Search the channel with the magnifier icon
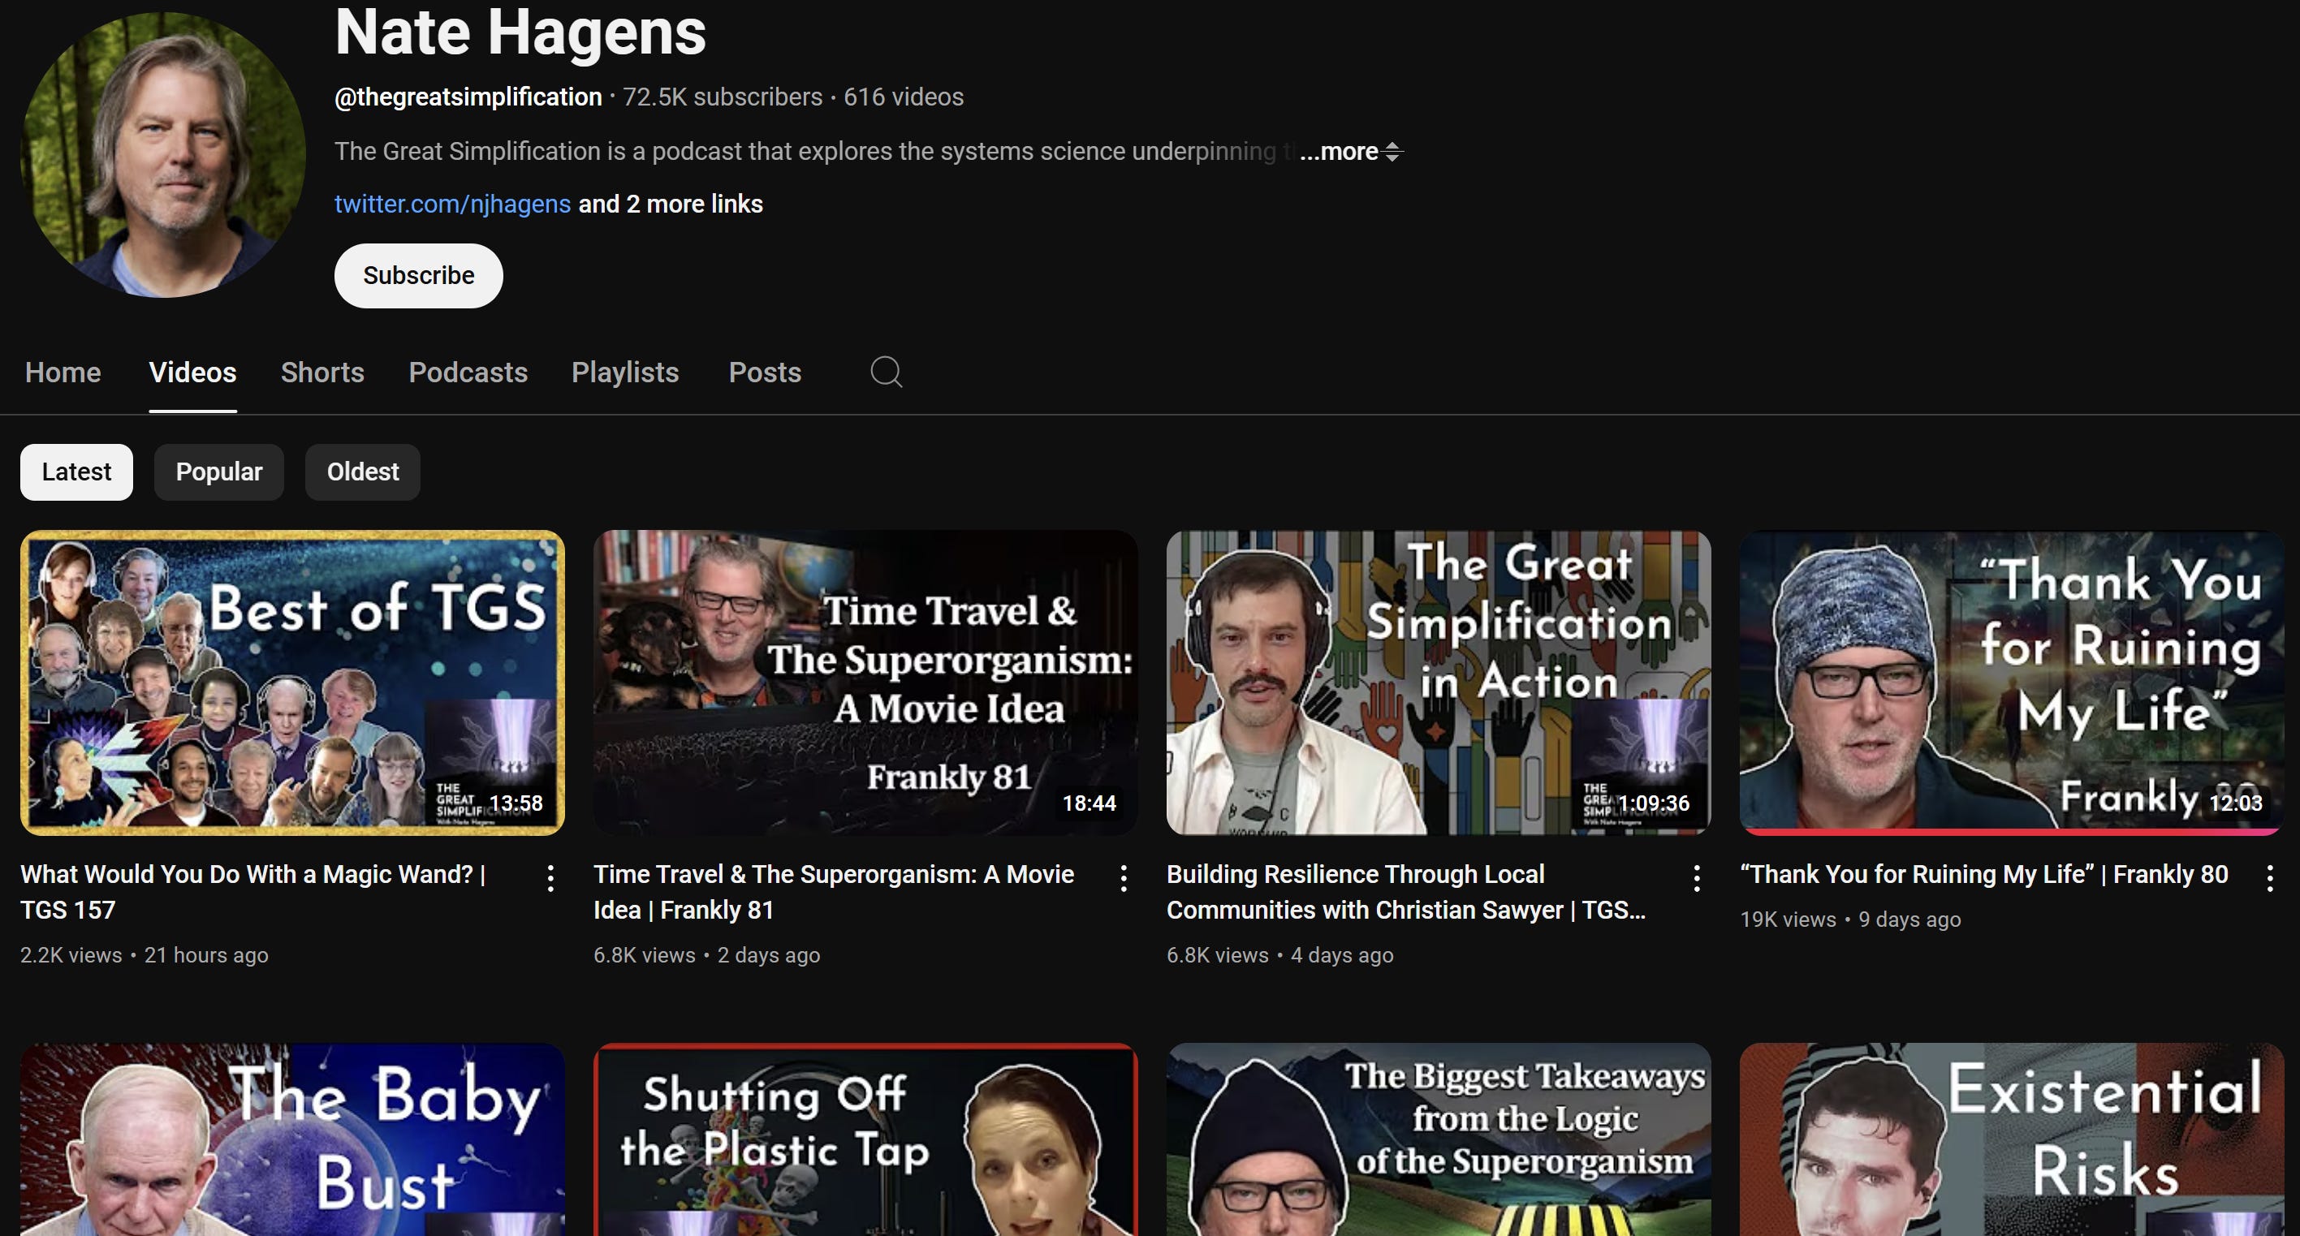The height and width of the screenshot is (1236, 2300). point(886,371)
